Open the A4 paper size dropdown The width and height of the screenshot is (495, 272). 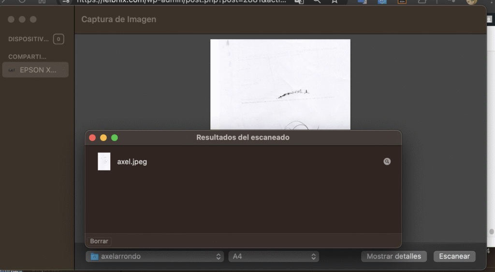[x=273, y=257]
